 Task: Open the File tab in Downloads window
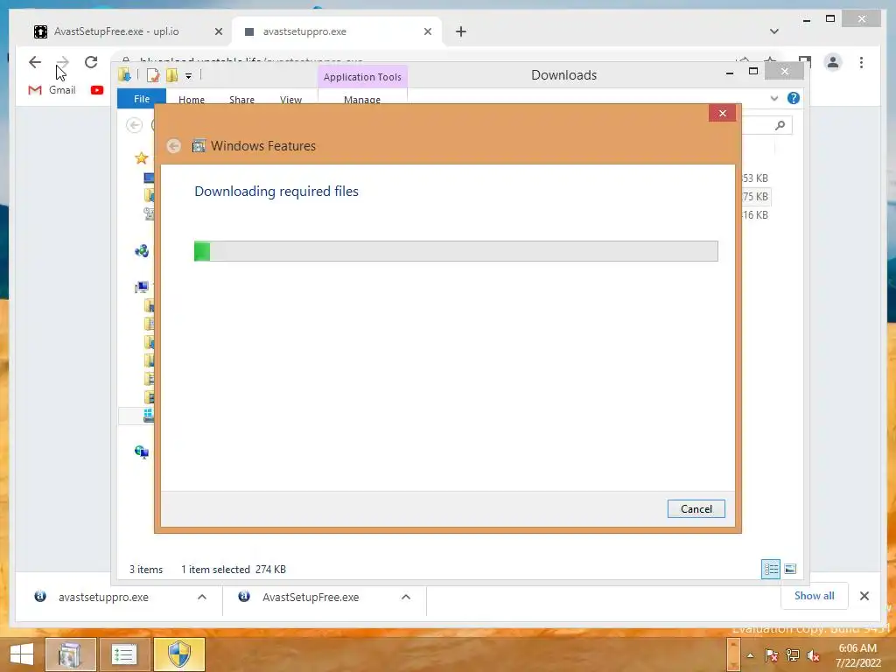[142, 99]
